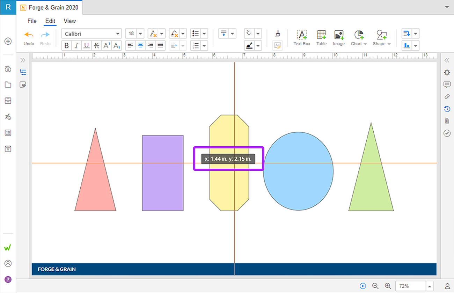Center align the text
Image resolution: width=454 pixels, height=293 pixels.
click(140, 45)
